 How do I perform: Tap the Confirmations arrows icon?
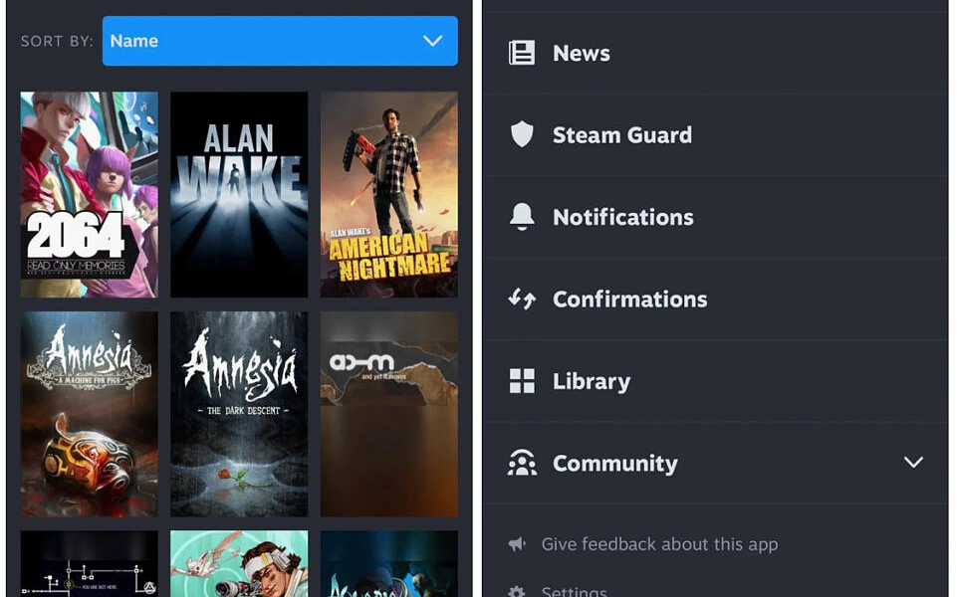pyautogui.click(x=522, y=298)
